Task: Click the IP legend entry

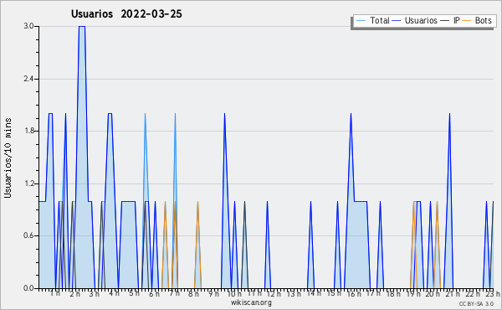Action: tap(450, 20)
